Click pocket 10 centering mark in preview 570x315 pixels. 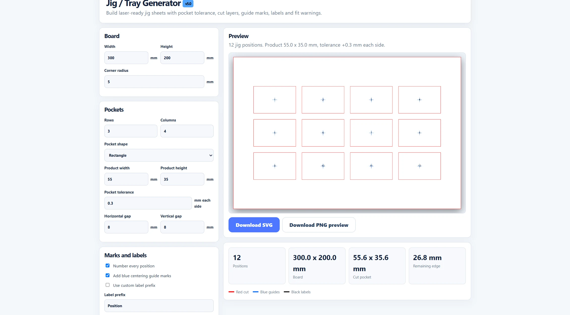(323, 166)
